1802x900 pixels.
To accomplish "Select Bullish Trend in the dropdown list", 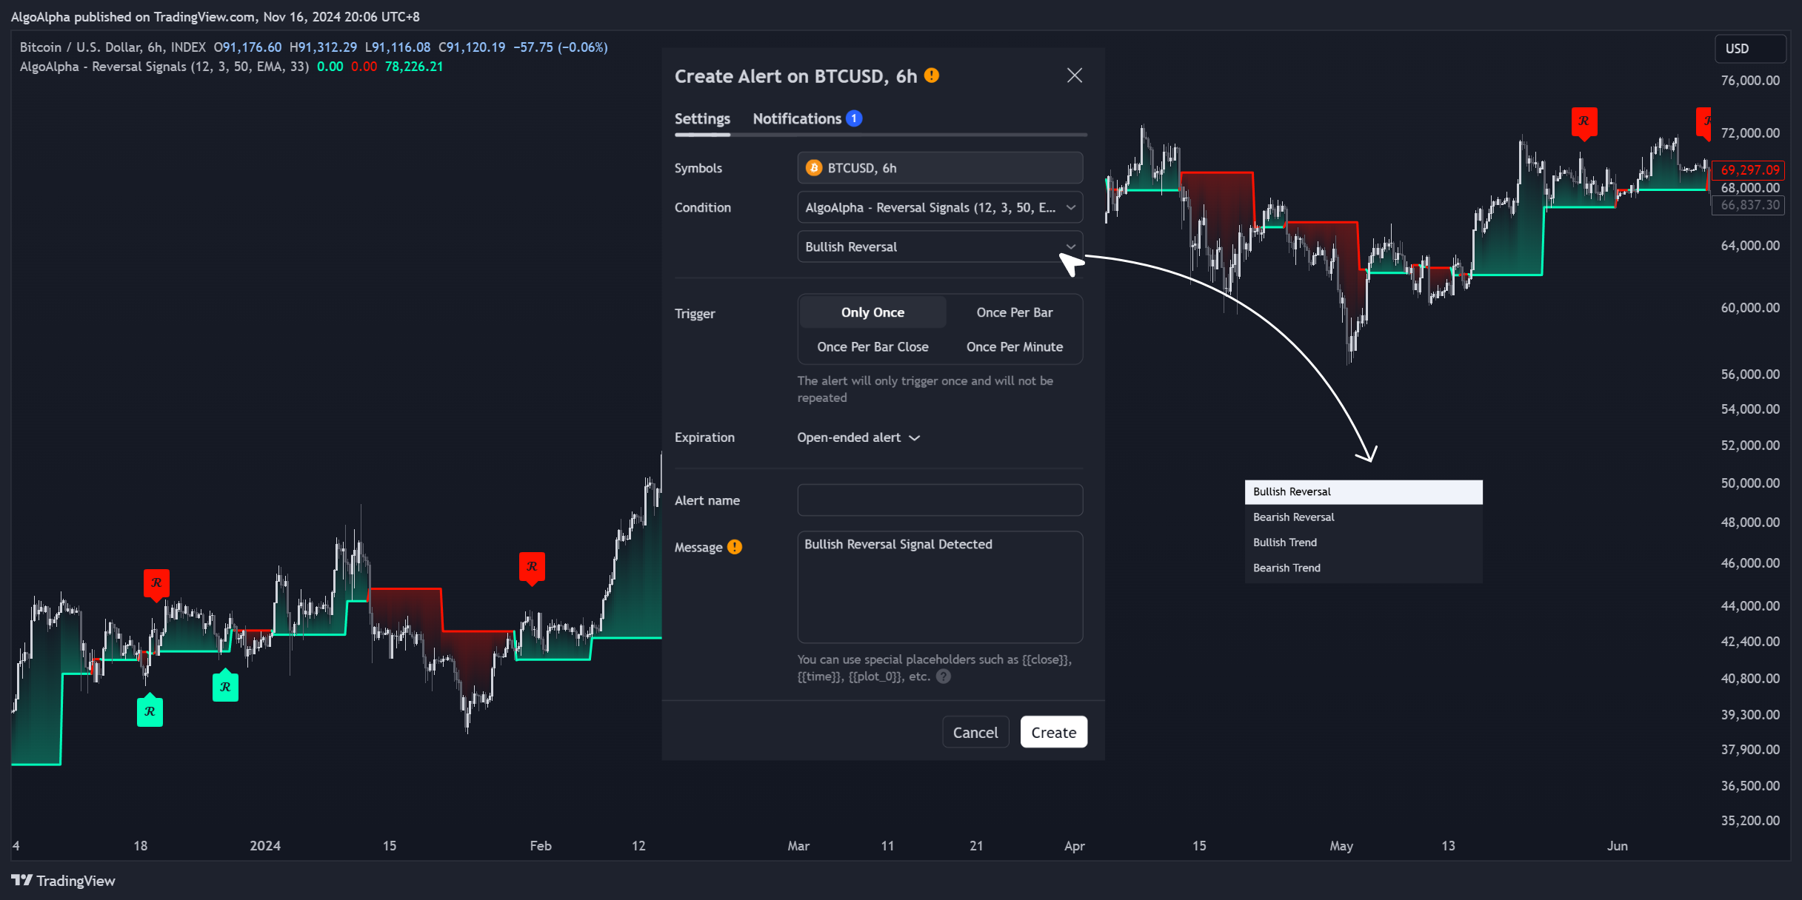I will click(x=1364, y=543).
